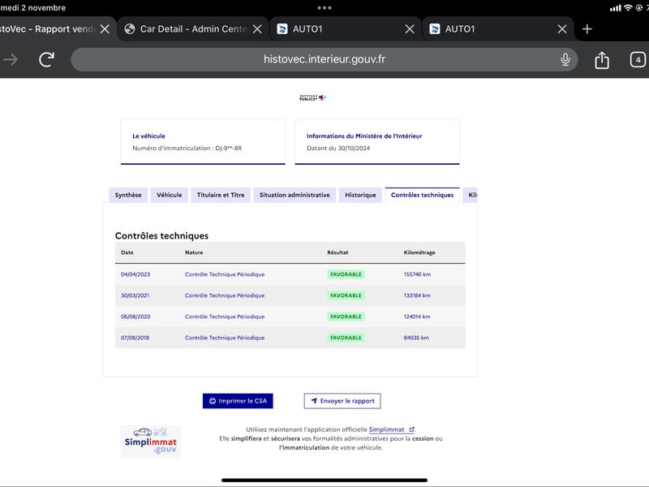Screen dimensions: 649x487
Task: Open the three-dot multitasking menu at top
Action: click(x=324, y=8)
